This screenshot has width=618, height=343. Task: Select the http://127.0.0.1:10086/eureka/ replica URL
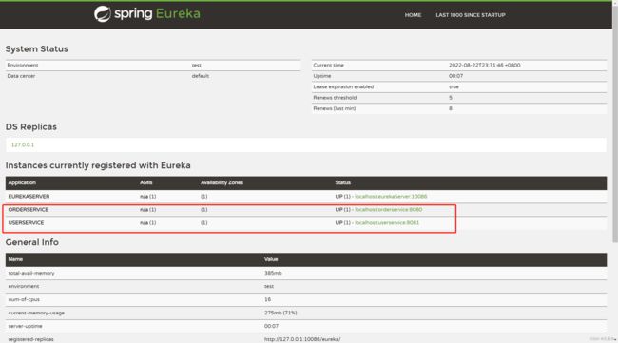point(302,339)
